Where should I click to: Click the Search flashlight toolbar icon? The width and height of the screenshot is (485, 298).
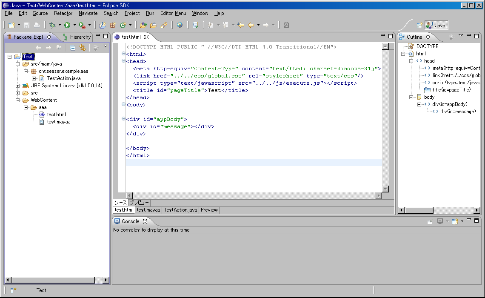164,25
